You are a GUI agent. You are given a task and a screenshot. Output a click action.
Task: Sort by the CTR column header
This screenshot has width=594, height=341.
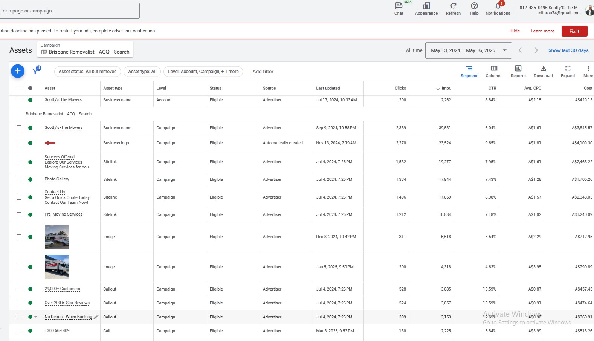[x=492, y=88]
